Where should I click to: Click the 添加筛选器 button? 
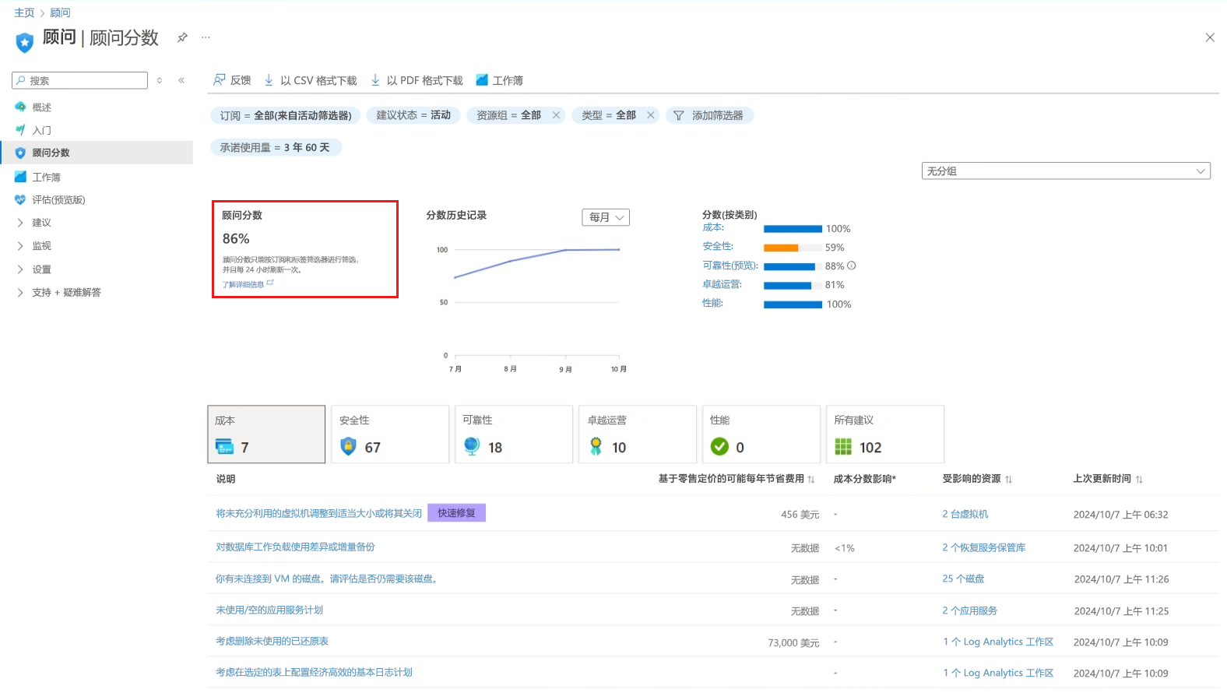pos(709,115)
